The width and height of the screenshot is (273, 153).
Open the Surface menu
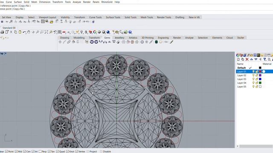pyautogui.click(x=18, y=2)
